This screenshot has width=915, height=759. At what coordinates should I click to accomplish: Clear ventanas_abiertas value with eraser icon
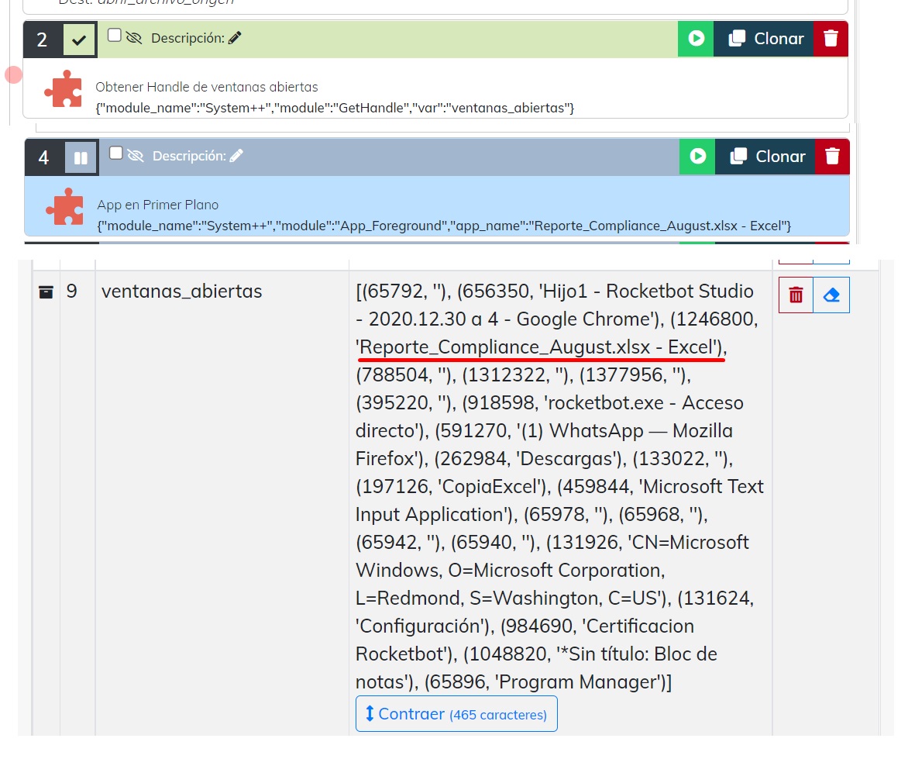point(831,295)
